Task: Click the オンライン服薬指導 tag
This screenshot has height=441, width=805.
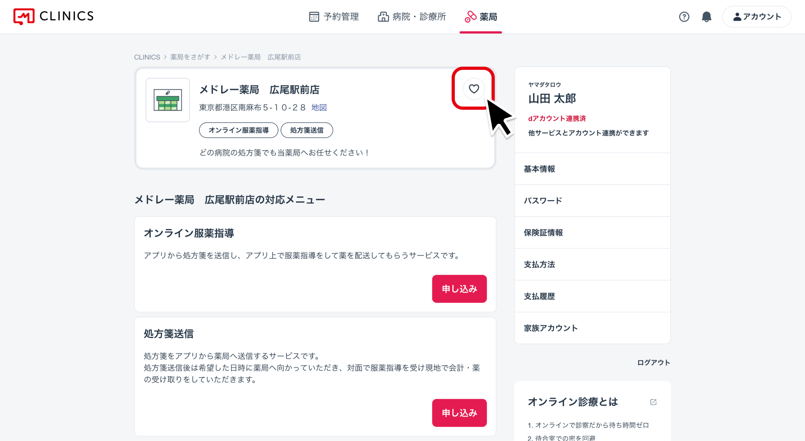Action: click(238, 130)
